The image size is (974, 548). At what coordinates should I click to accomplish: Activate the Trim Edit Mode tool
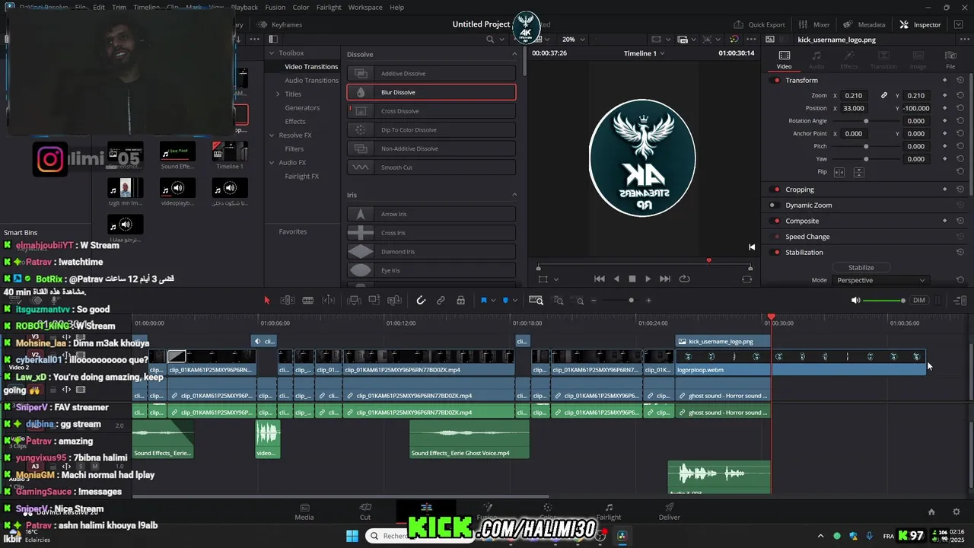pyautogui.click(x=288, y=301)
